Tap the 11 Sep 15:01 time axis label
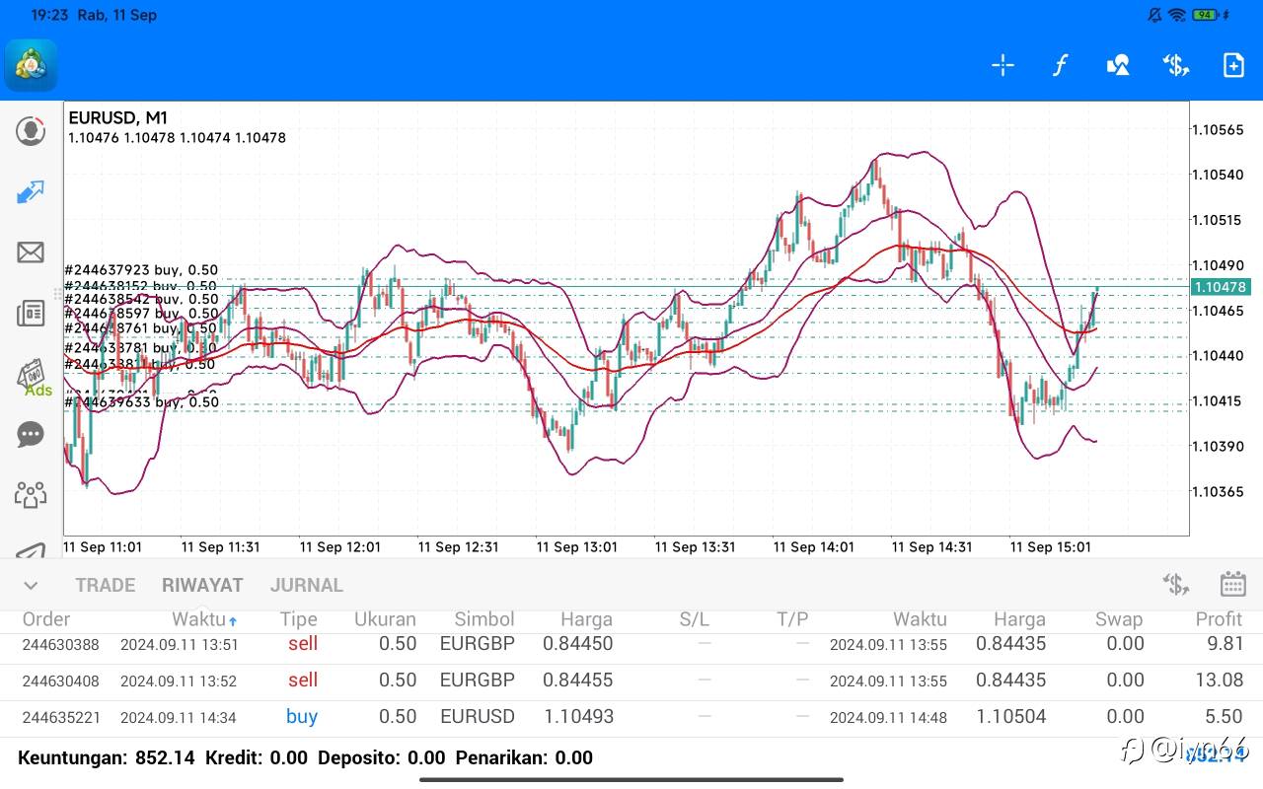 [1050, 546]
